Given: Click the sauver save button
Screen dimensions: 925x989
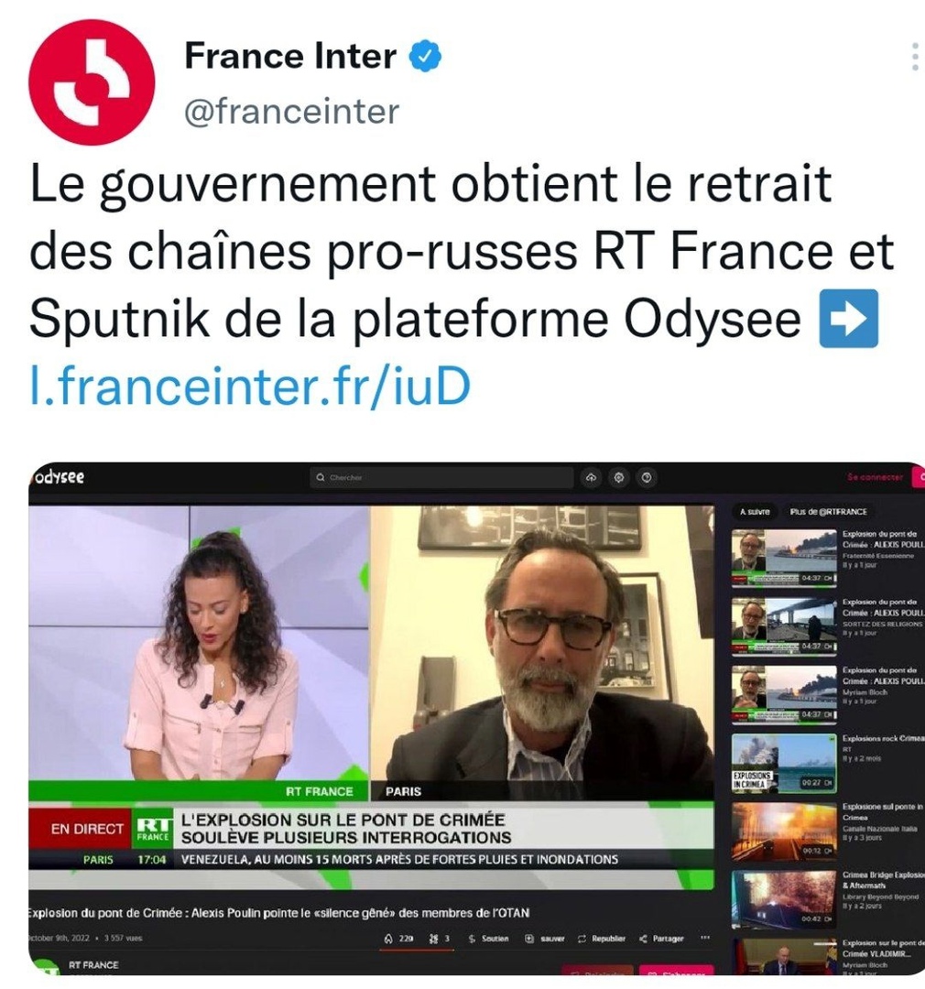Looking at the screenshot, I should click(545, 939).
